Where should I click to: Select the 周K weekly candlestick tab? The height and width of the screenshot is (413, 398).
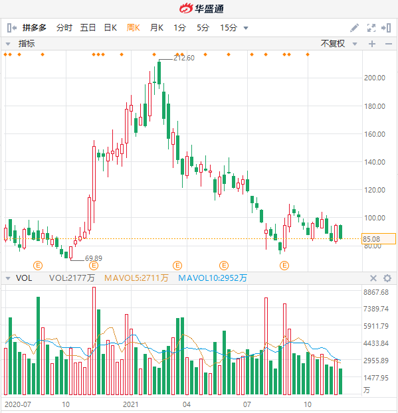[x=133, y=28]
